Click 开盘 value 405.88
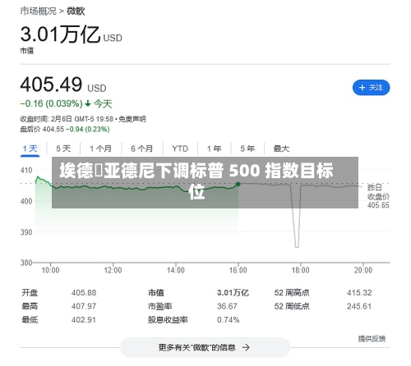 point(84,293)
